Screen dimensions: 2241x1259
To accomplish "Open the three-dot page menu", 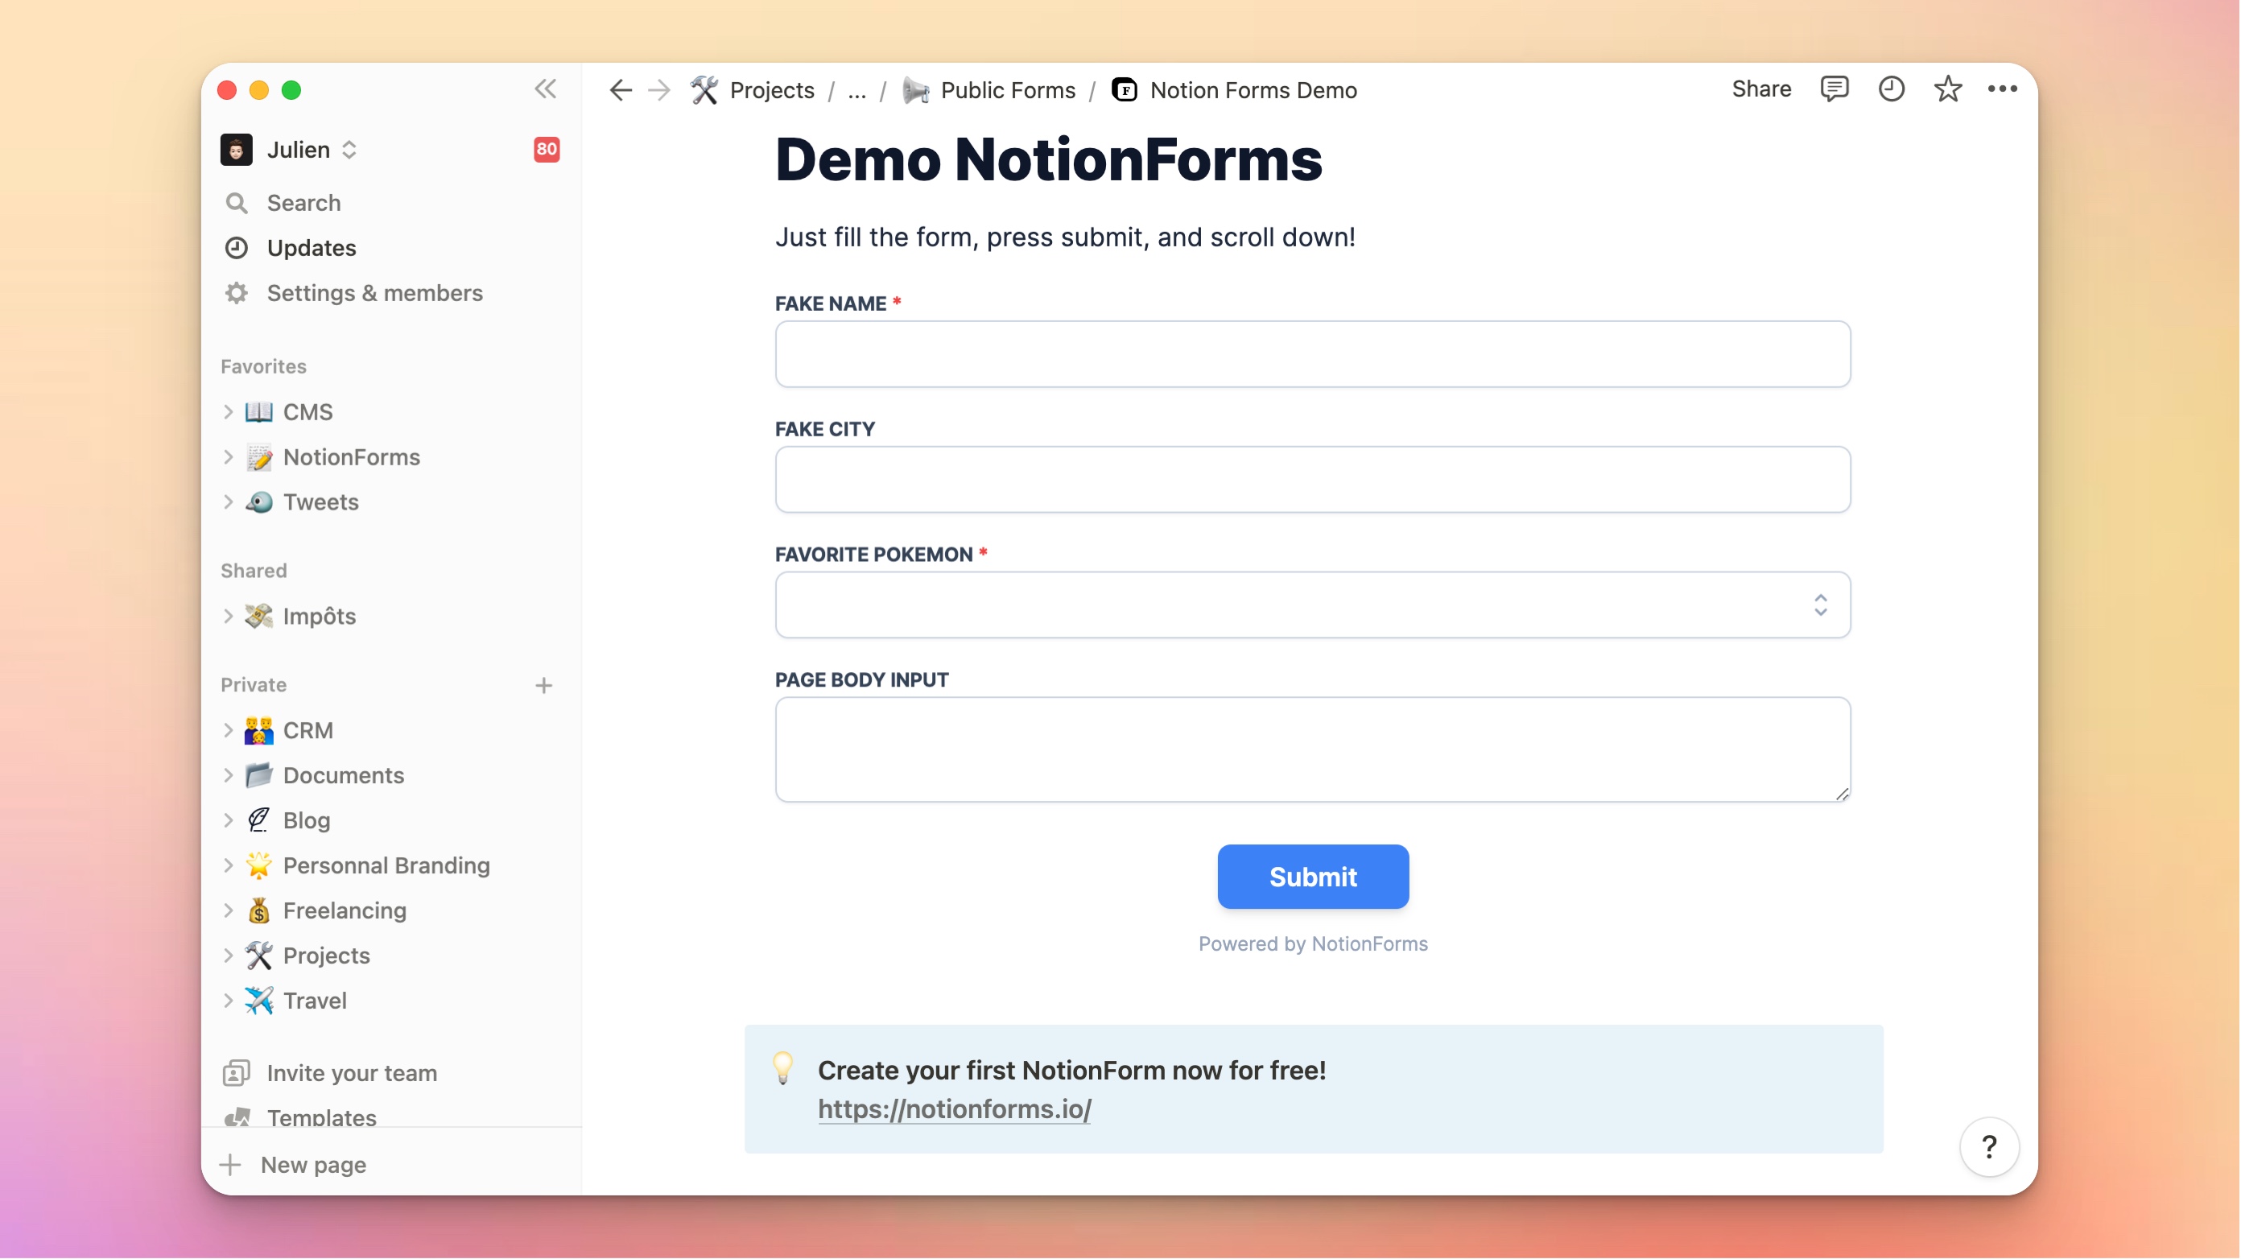I will (2002, 89).
